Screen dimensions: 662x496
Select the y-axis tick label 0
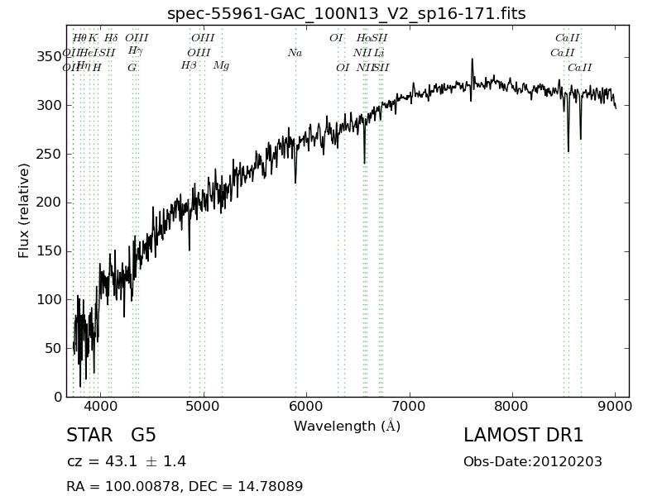click(x=58, y=397)
